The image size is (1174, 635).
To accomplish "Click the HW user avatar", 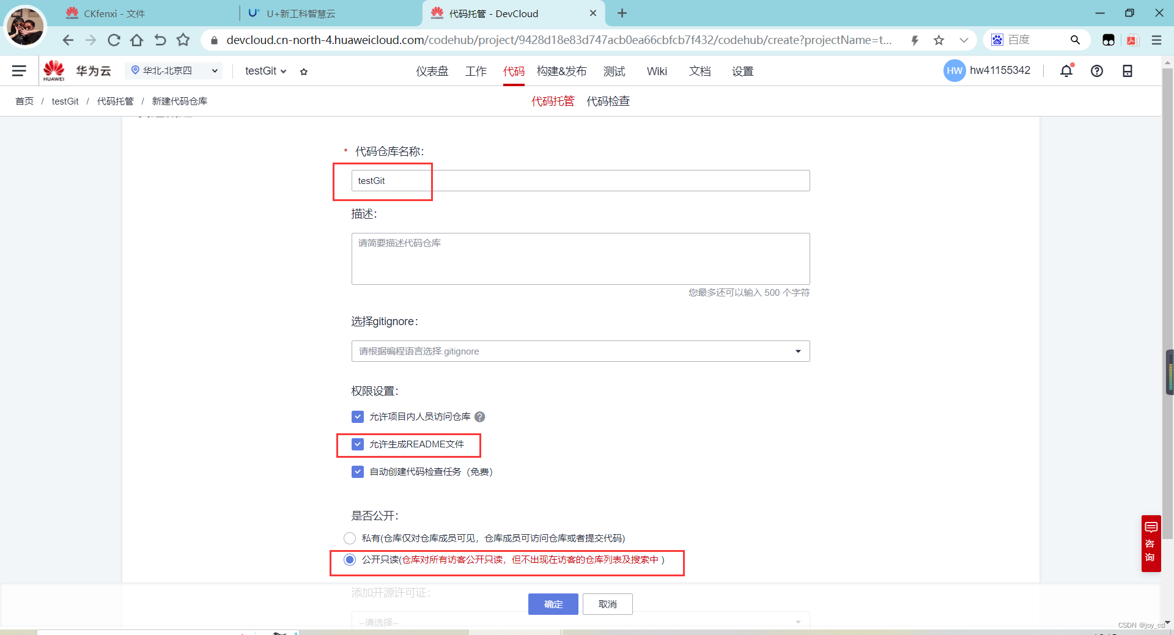I will [954, 71].
